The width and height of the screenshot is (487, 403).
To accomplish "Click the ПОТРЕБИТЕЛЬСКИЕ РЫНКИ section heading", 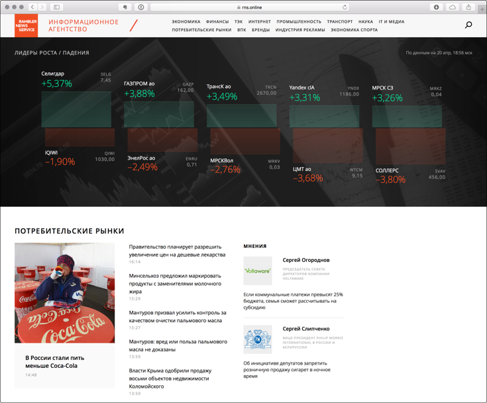I will [70, 231].
